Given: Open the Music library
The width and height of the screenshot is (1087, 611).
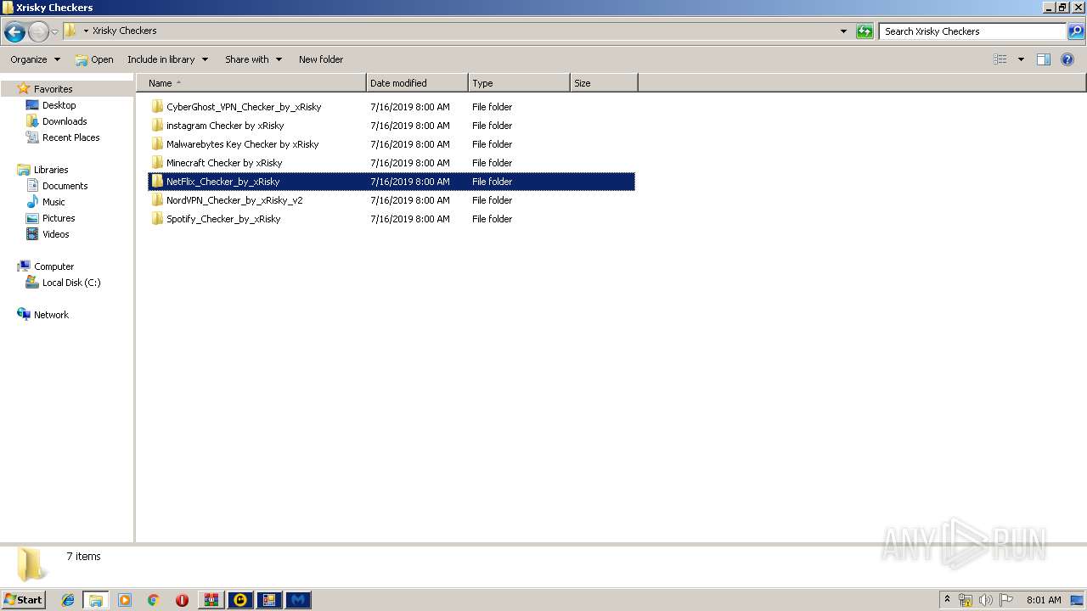Looking at the screenshot, I should click(x=54, y=202).
